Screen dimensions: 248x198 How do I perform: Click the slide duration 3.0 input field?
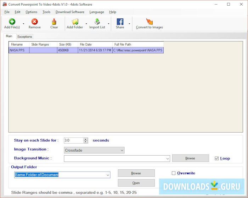click(x=74, y=140)
